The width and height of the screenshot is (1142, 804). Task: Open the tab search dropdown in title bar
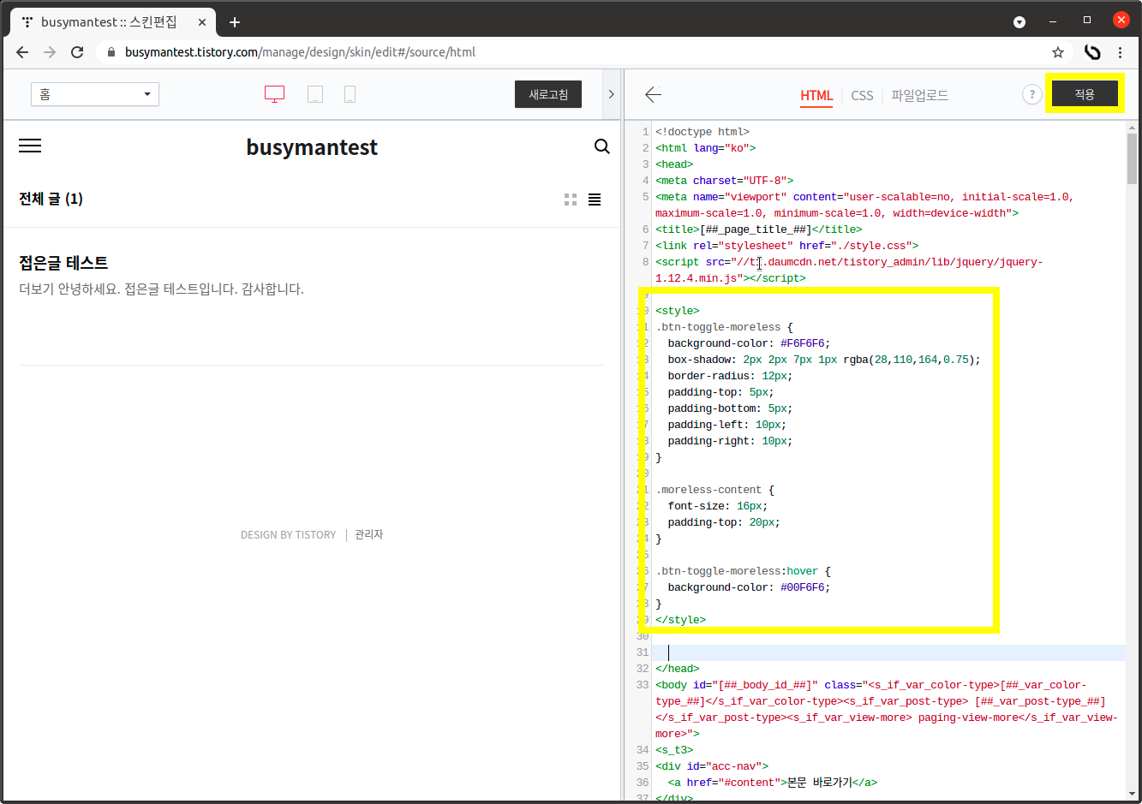point(1019,21)
